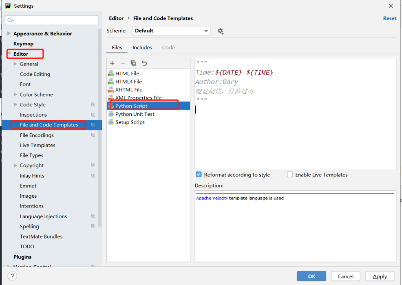Toggle Reformat according to style checkbox
This screenshot has width=402, height=285.
[199, 175]
